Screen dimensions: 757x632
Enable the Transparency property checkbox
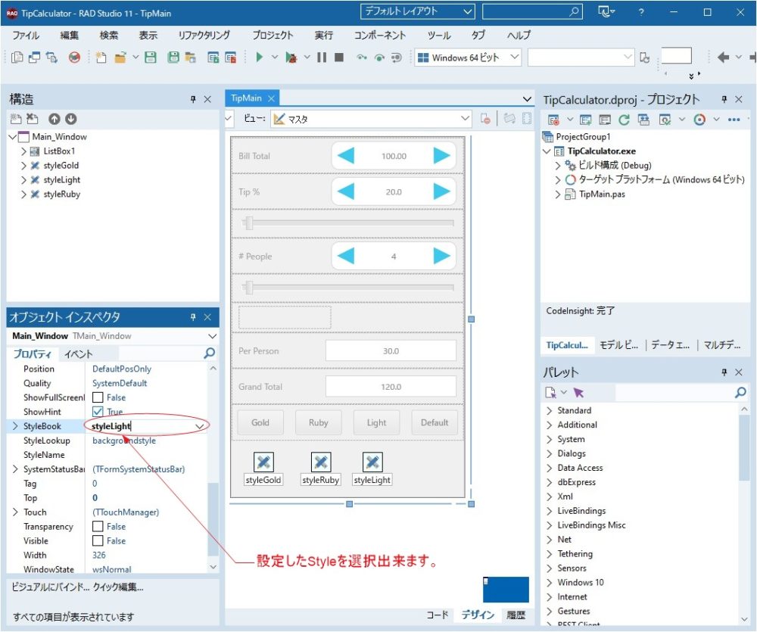[x=98, y=526]
